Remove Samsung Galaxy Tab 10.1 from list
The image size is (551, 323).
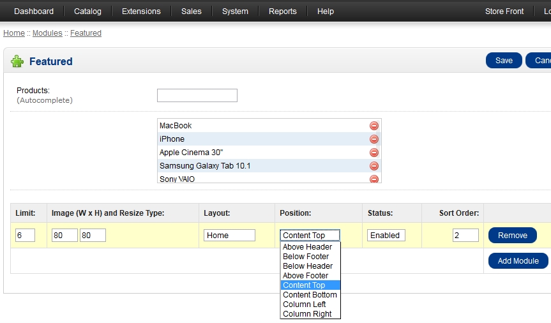[374, 166]
